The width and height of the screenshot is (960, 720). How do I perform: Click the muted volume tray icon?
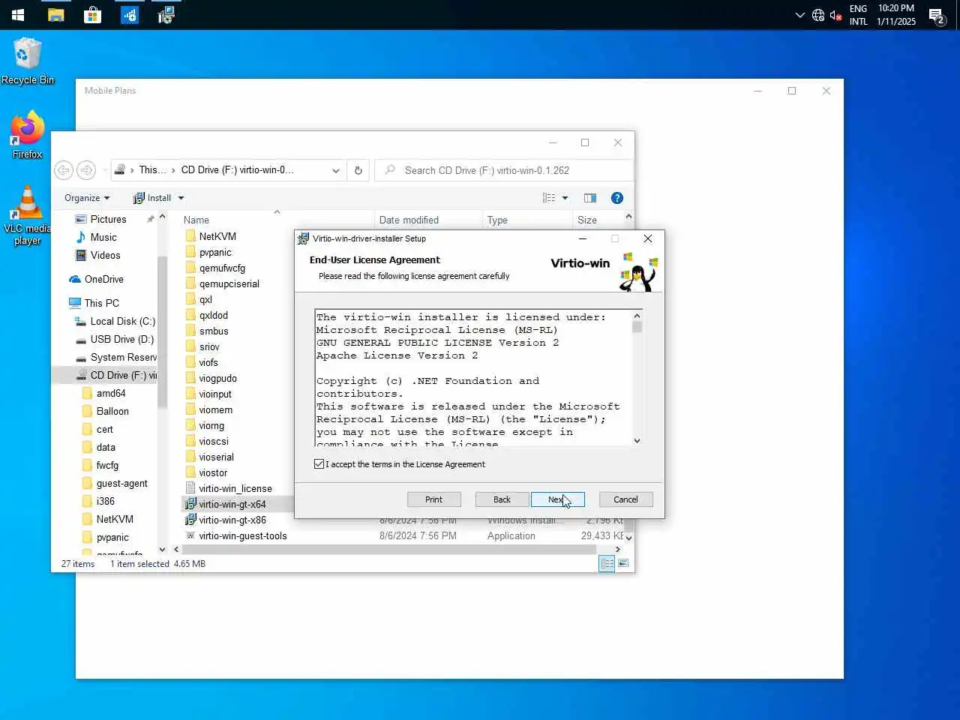835,15
